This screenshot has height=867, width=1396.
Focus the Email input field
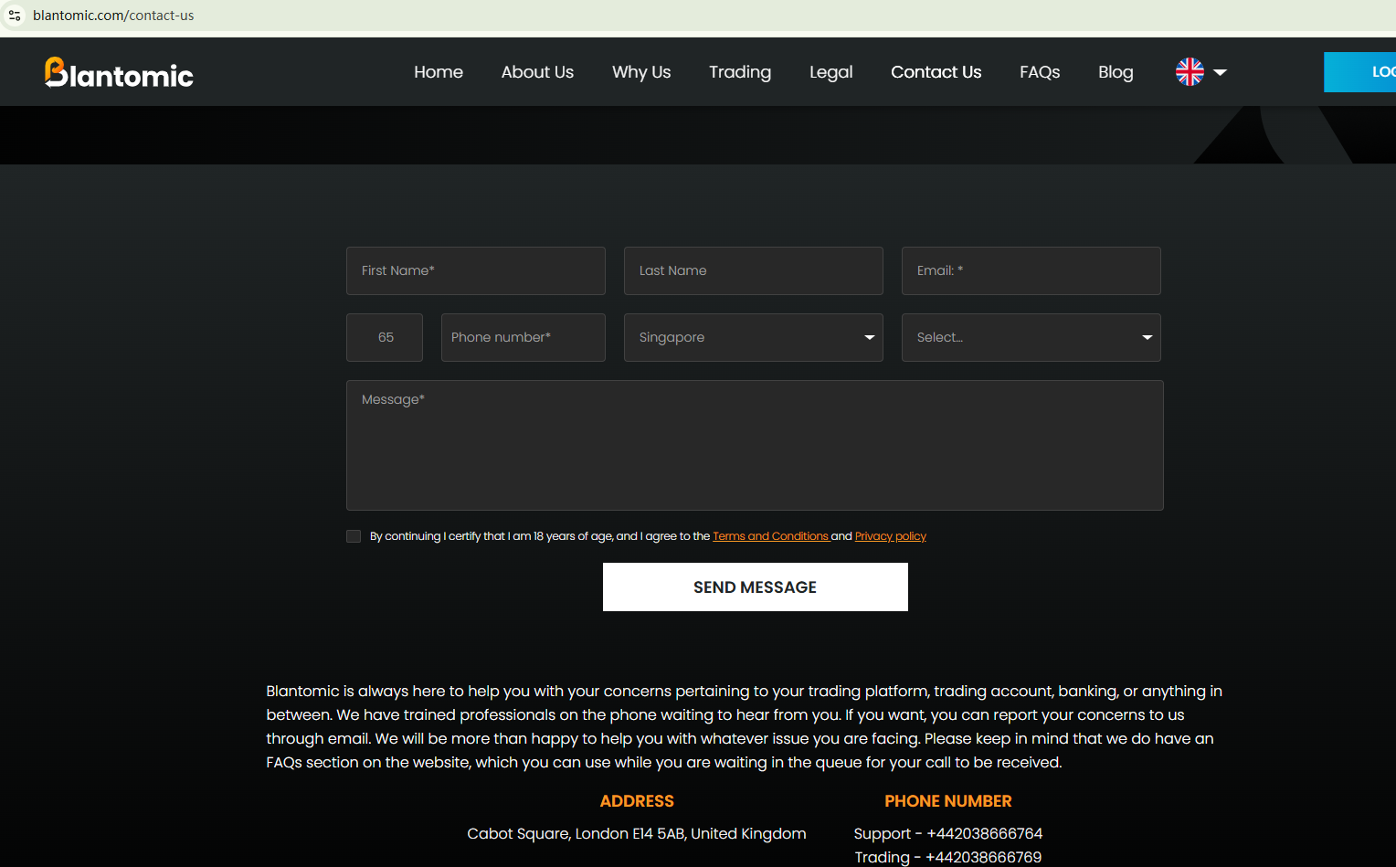coord(1031,270)
